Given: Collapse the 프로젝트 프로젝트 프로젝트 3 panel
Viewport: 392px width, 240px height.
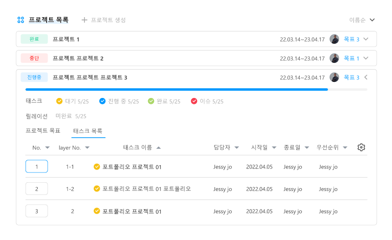Looking at the screenshot, I should [x=366, y=77].
